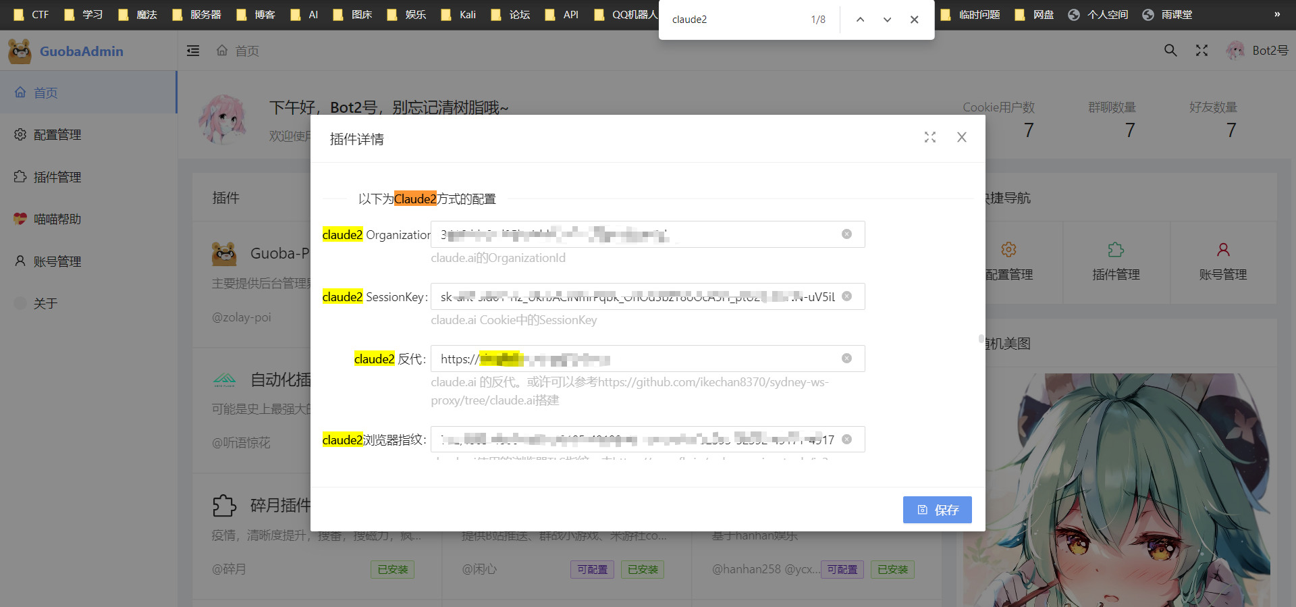Toggle fullscreen icon in top header
This screenshot has height=607, width=1296.
[x=1201, y=51]
